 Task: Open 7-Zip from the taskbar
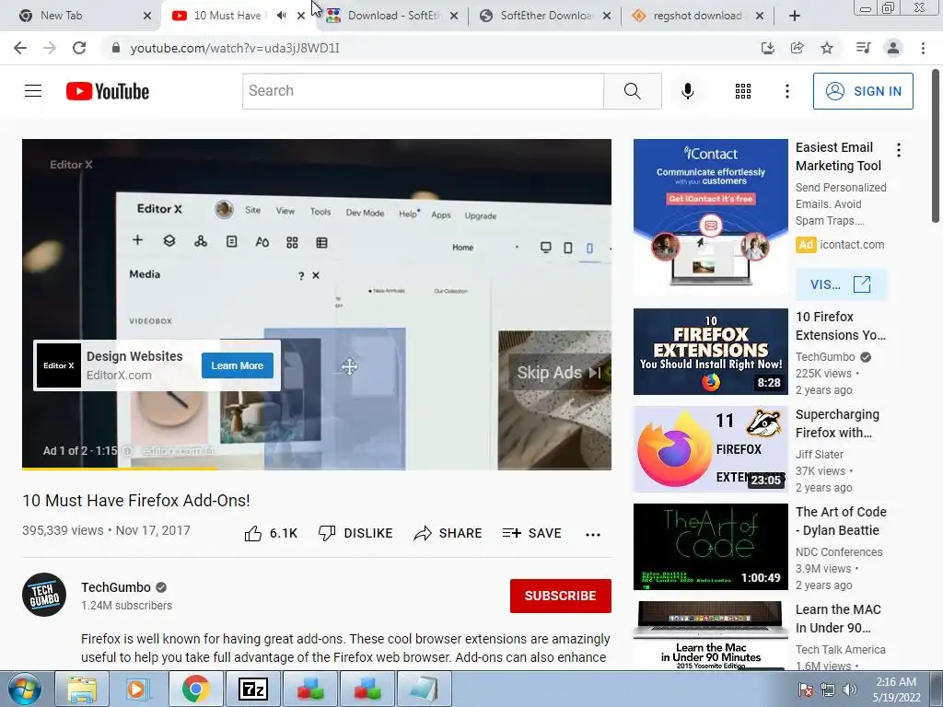coord(252,690)
